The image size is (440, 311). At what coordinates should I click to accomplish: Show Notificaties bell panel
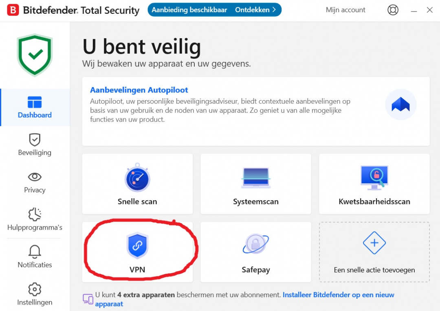click(35, 257)
